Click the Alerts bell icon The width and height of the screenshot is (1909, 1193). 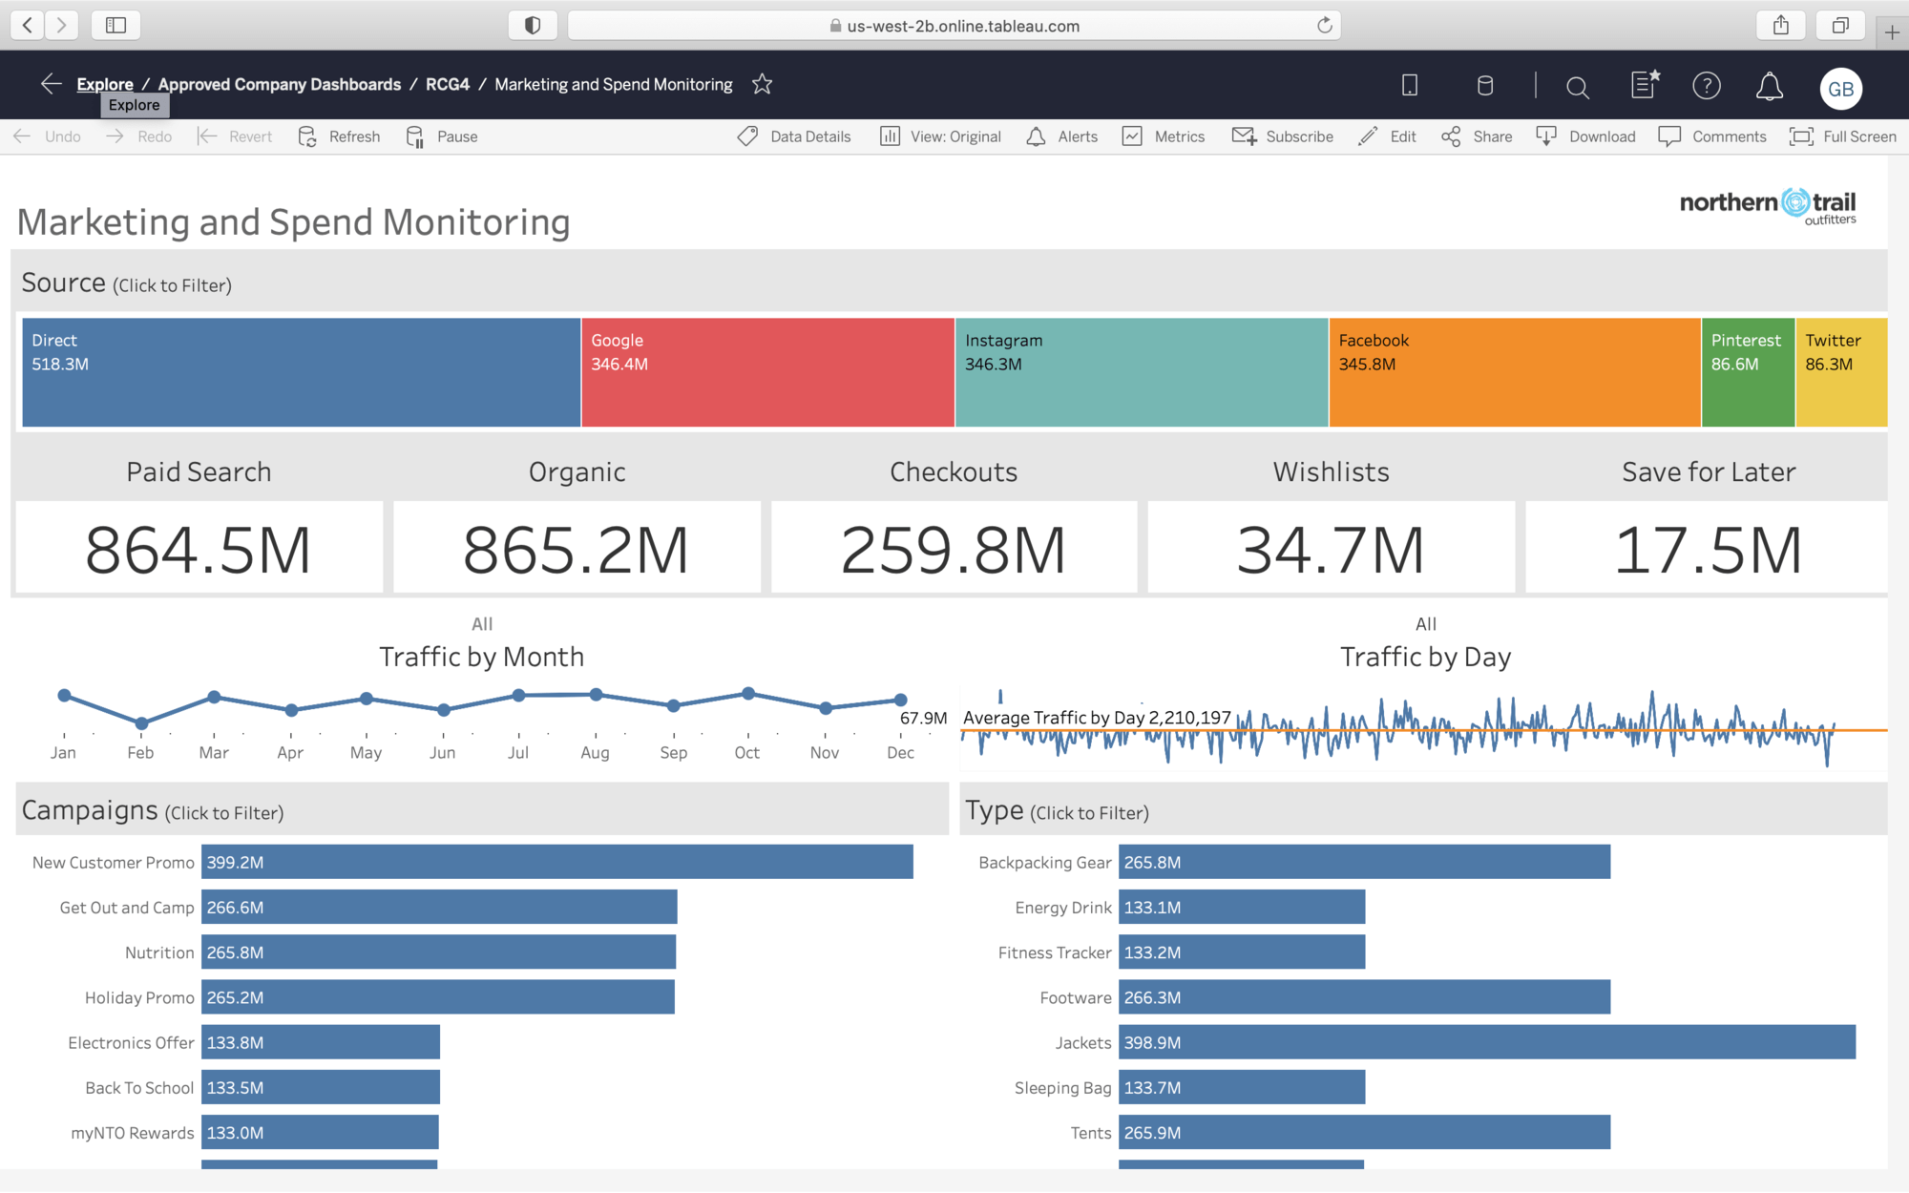pyautogui.click(x=1034, y=136)
